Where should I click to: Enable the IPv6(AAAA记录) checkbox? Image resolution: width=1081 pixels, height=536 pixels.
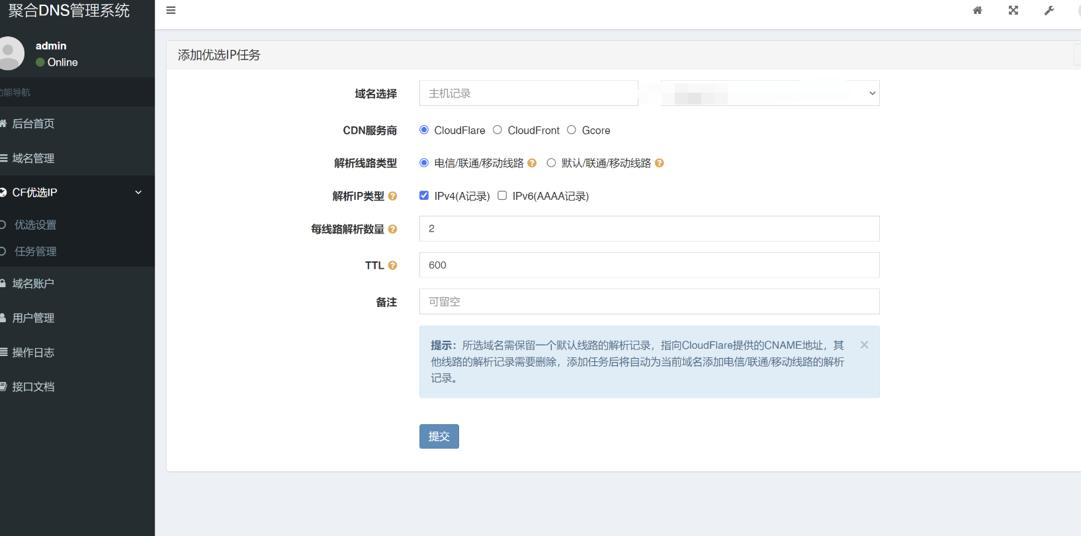[502, 195]
